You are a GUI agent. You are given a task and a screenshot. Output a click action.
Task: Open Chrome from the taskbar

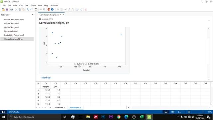point(118,117)
